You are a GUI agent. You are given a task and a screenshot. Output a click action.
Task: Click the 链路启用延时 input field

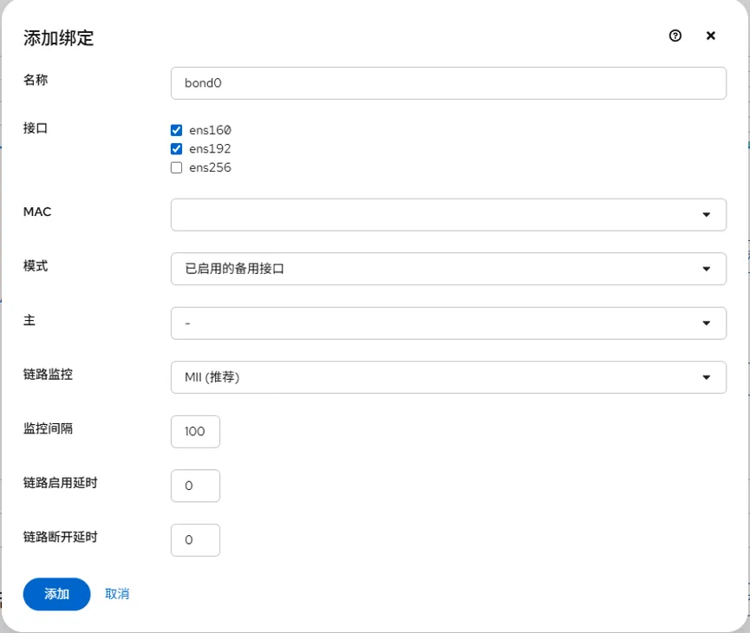pos(195,486)
